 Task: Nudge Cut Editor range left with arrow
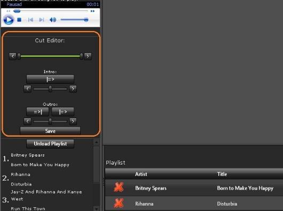coord(13,56)
